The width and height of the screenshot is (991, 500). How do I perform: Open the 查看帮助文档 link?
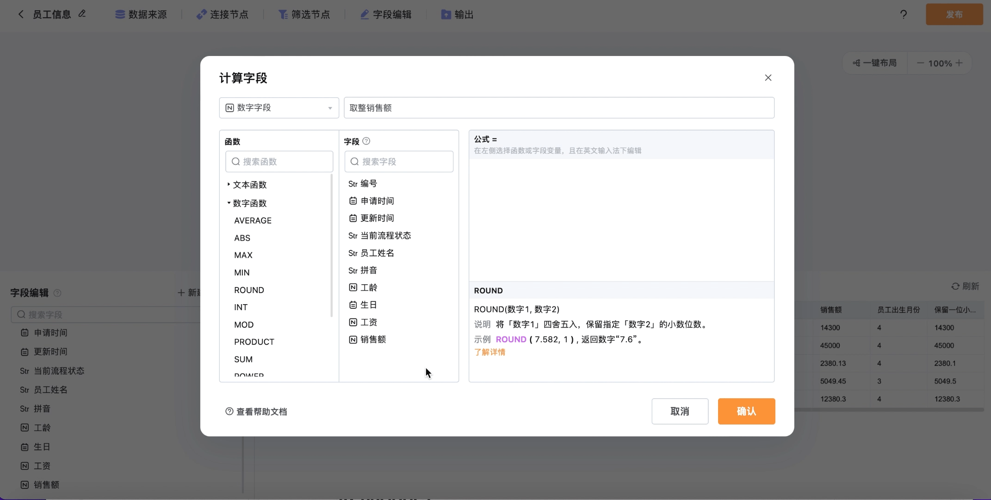(x=256, y=412)
